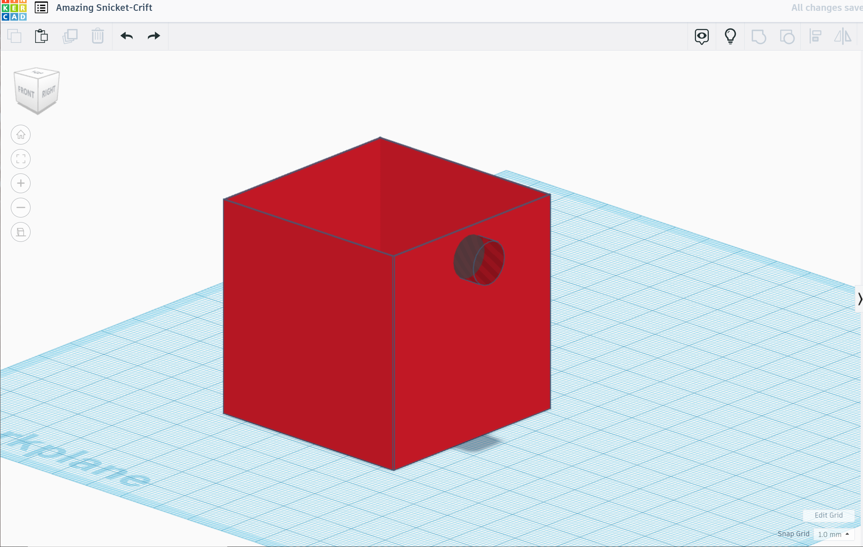Viewport: 863px width, 547px height.
Task: Copy the selected shape using the copy icon
Action: pos(15,36)
